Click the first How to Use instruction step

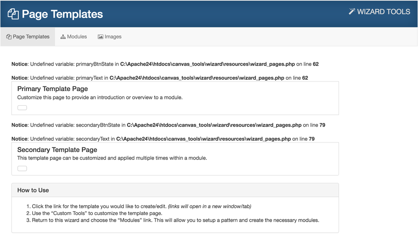pyautogui.click(x=141, y=206)
